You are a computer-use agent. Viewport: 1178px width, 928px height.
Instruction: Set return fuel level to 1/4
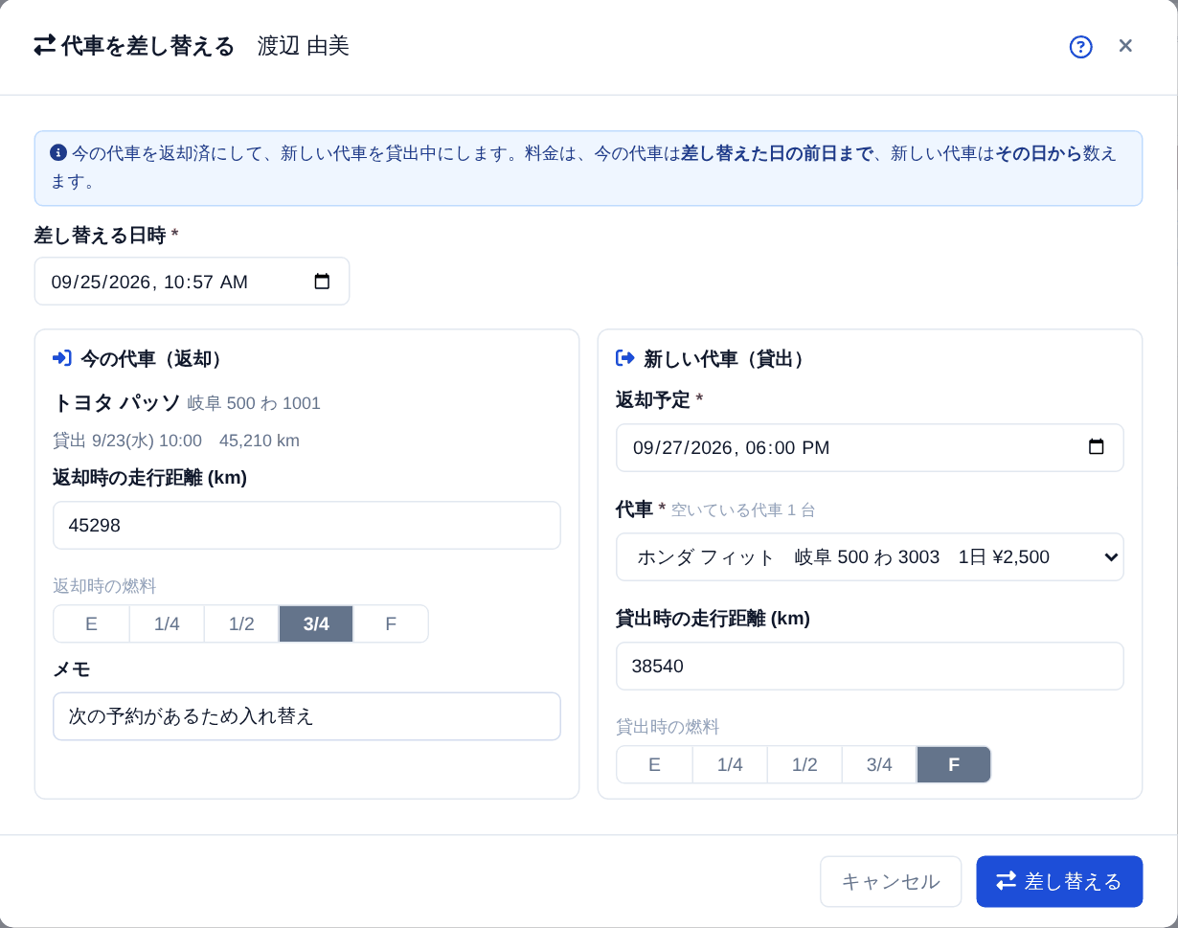click(x=167, y=623)
